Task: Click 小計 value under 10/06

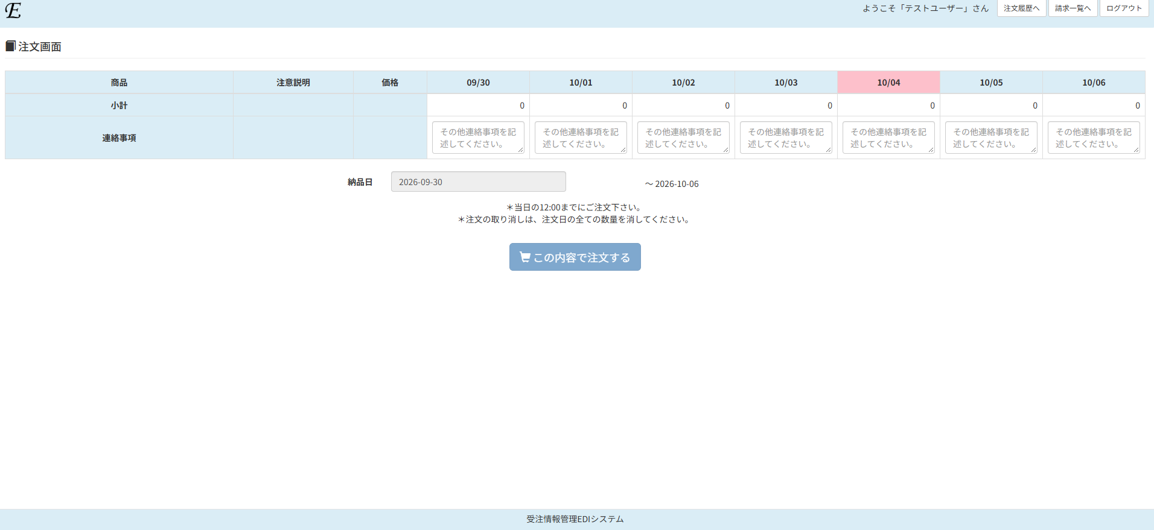Action: pyautogui.click(x=1094, y=106)
